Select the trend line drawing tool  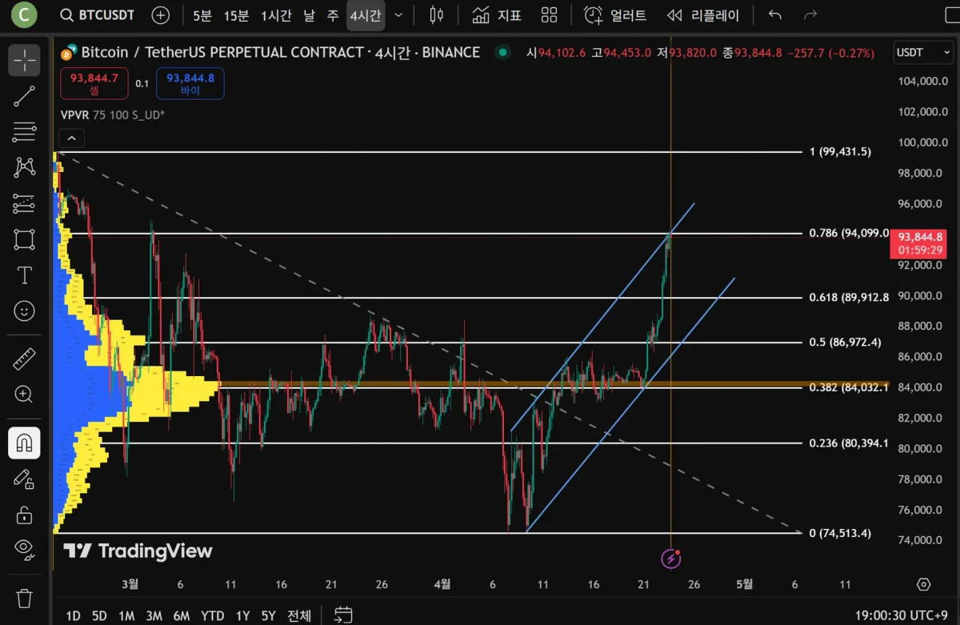(24, 97)
